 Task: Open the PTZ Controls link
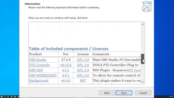[x=39, y=65]
